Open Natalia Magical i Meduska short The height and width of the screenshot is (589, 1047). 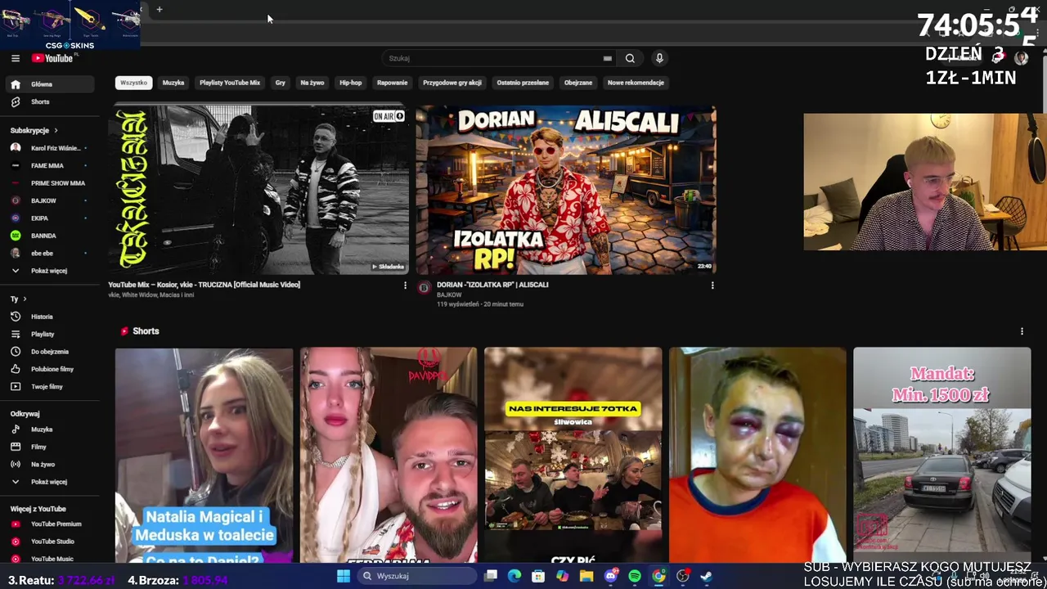point(204,455)
